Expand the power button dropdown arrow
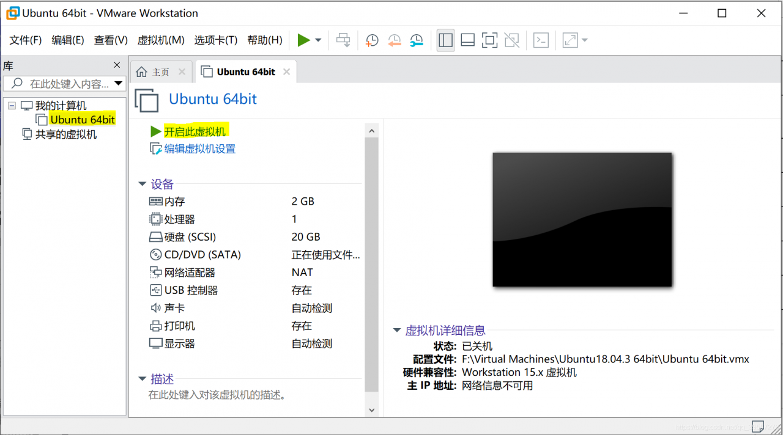The height and width of the screenshot is (435, 783). pyautogui.click(x=317, y=40)
